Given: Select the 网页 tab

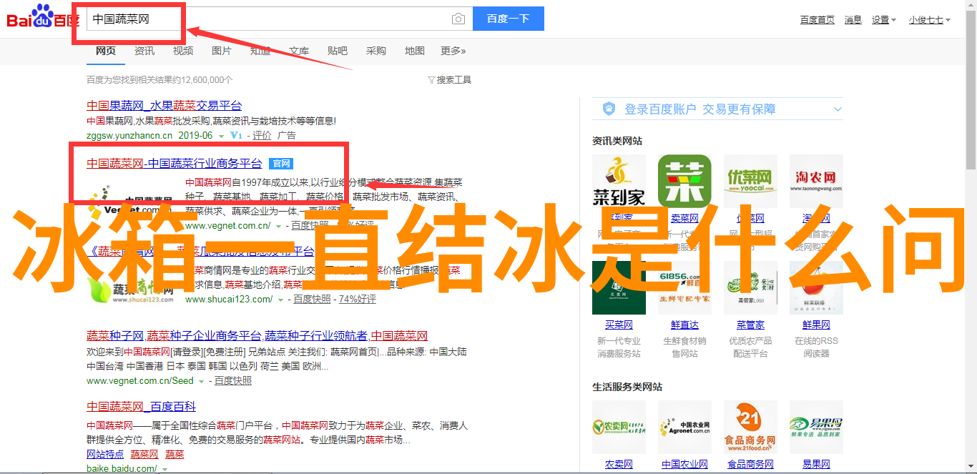Looking at the screenshot, I should point(106,51).
